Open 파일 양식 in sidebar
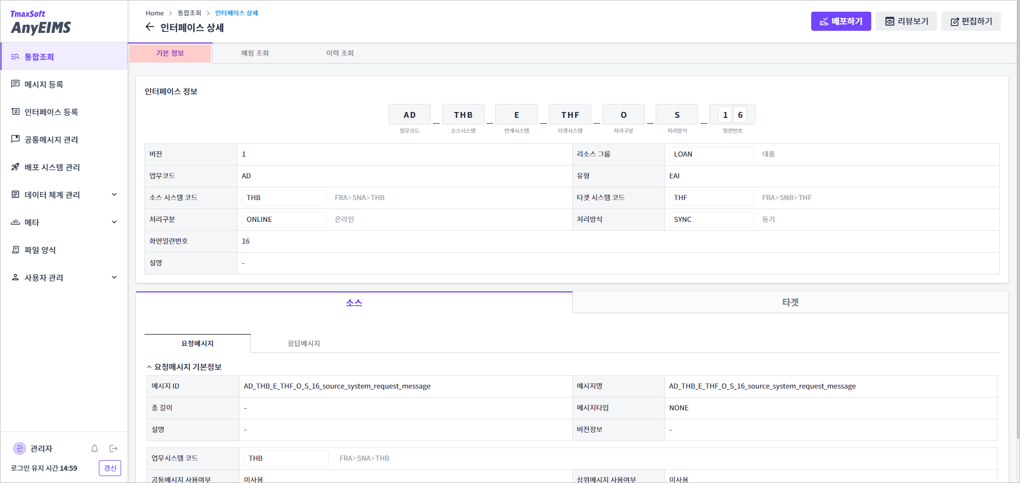Screen dimensions: 1020x483 point(64,250)
